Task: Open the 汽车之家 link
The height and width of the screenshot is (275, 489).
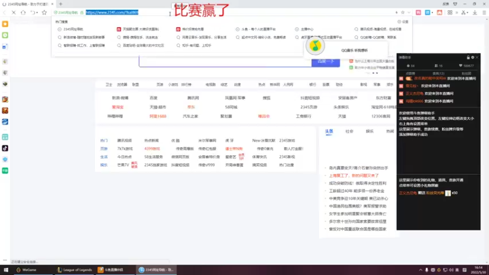Action: [191, 116]
